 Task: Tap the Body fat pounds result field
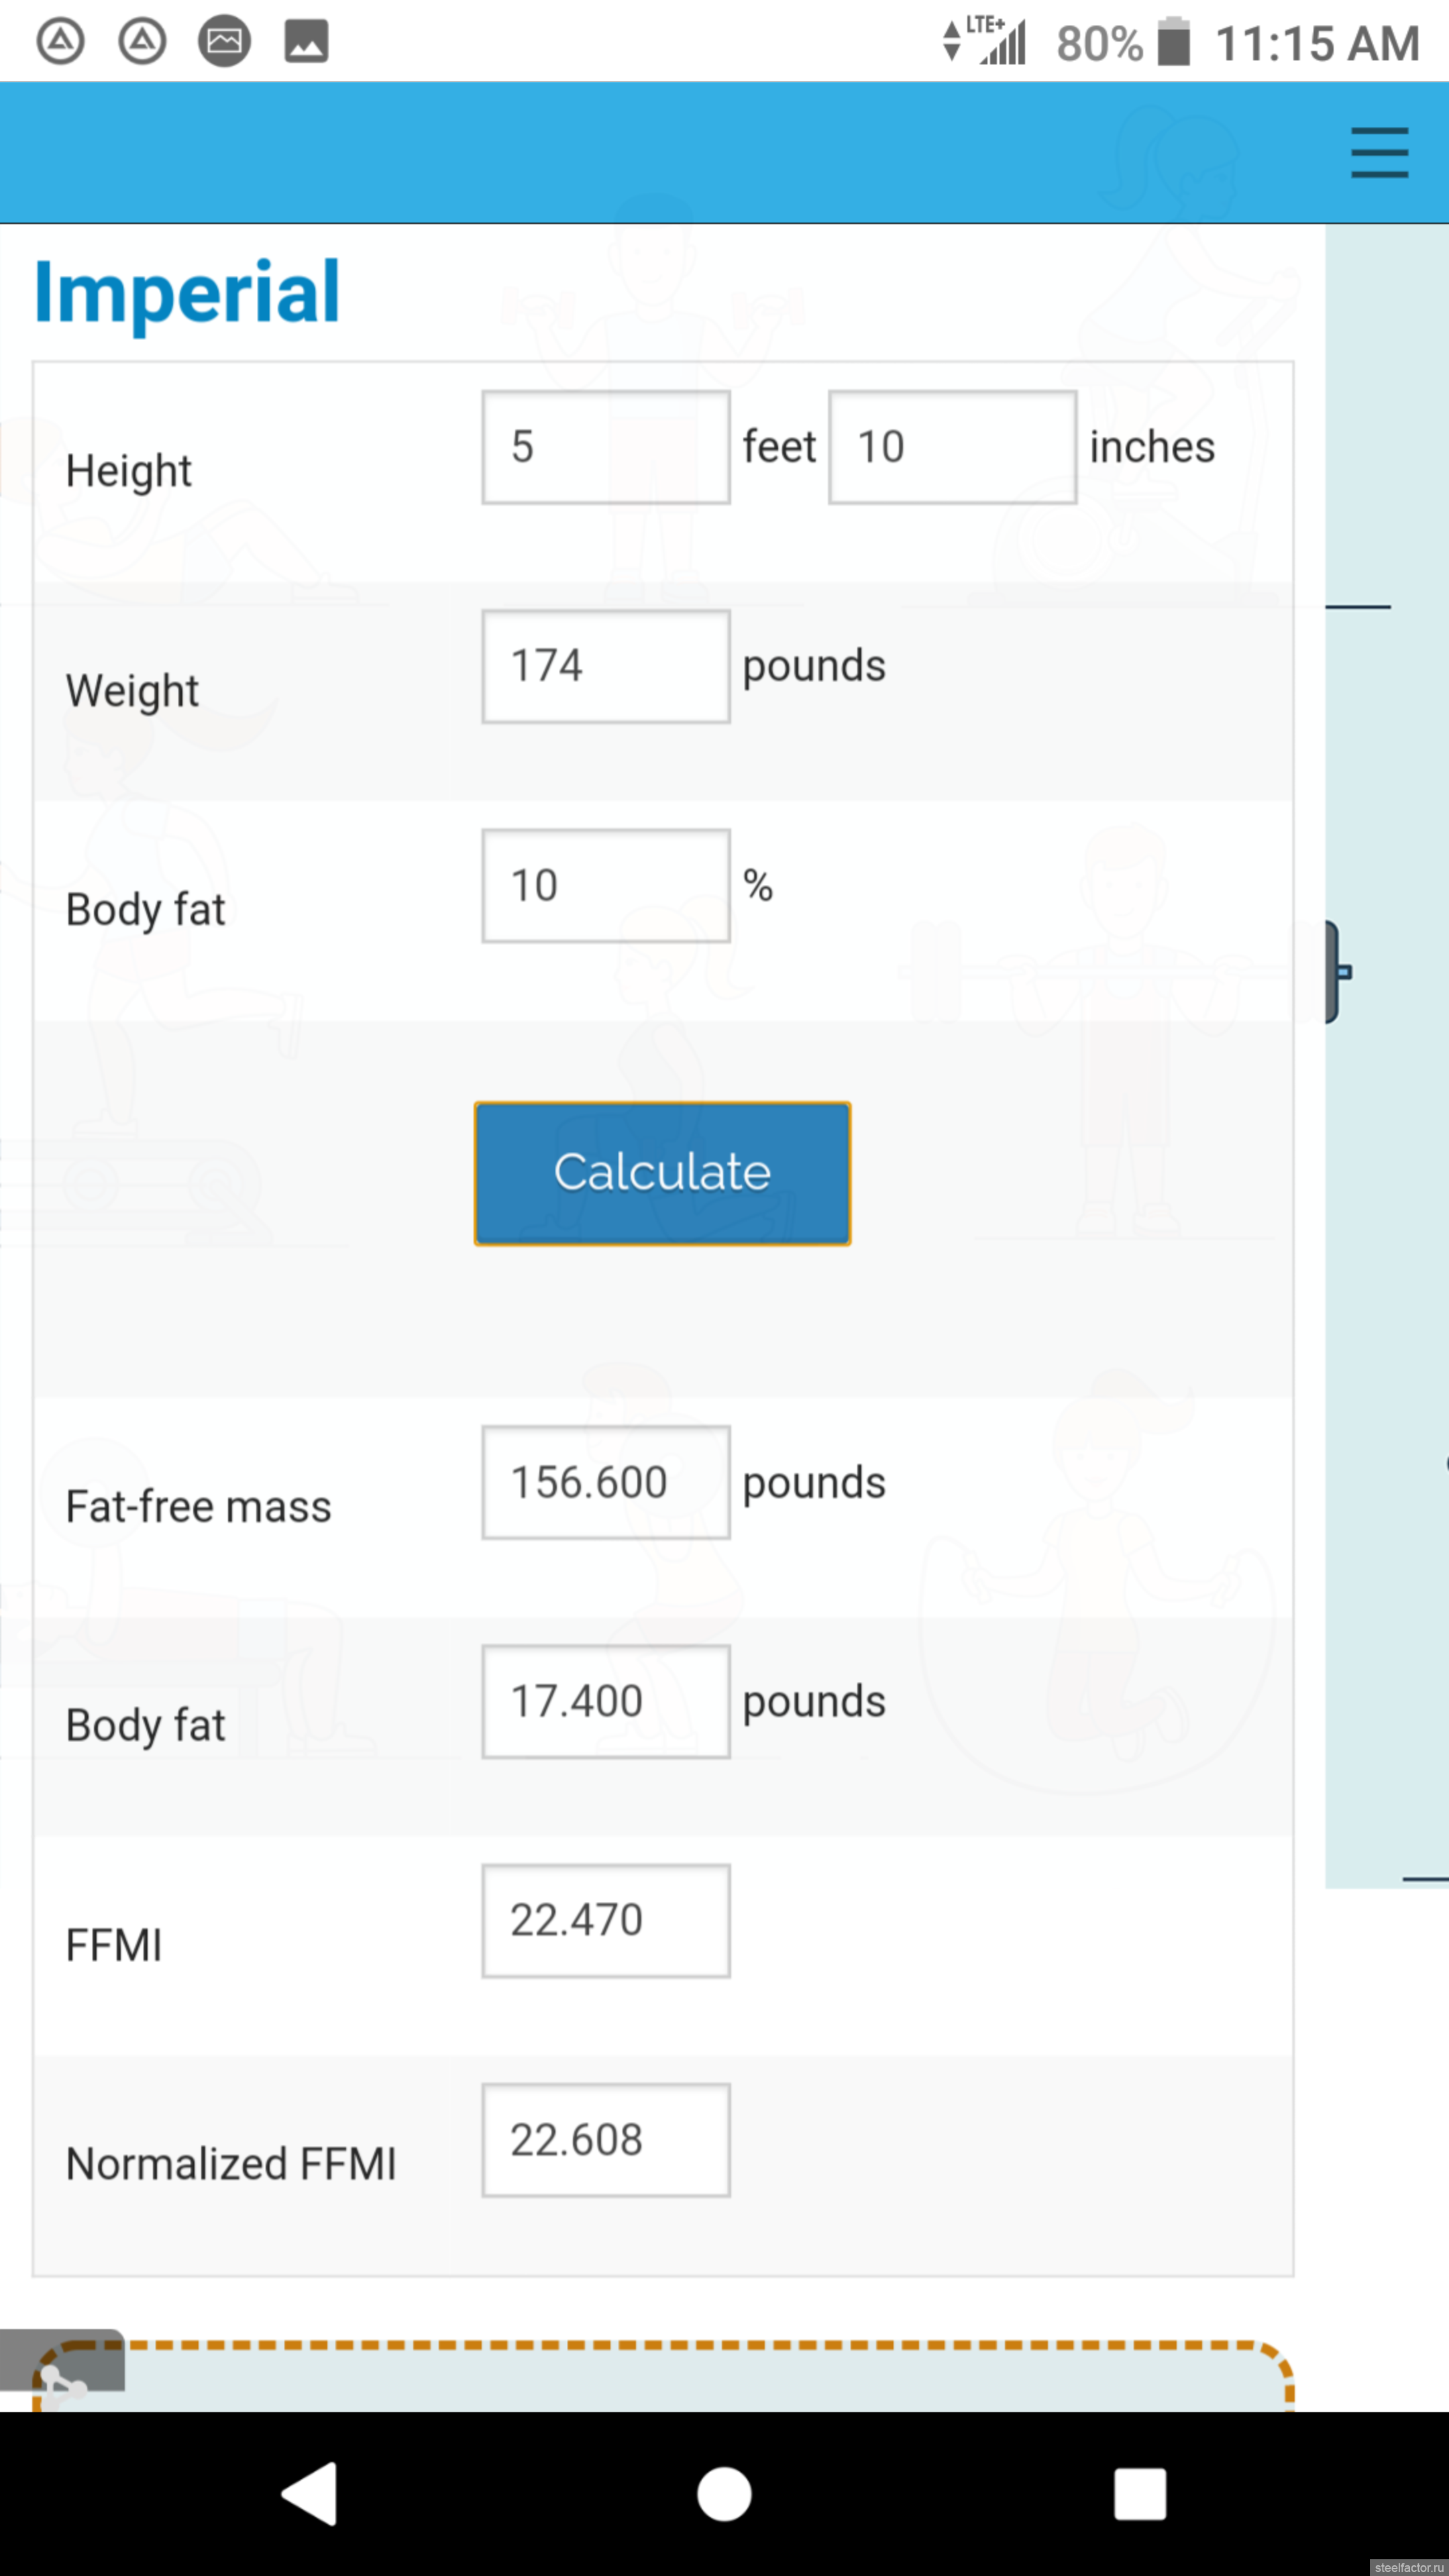(605, 1701)
